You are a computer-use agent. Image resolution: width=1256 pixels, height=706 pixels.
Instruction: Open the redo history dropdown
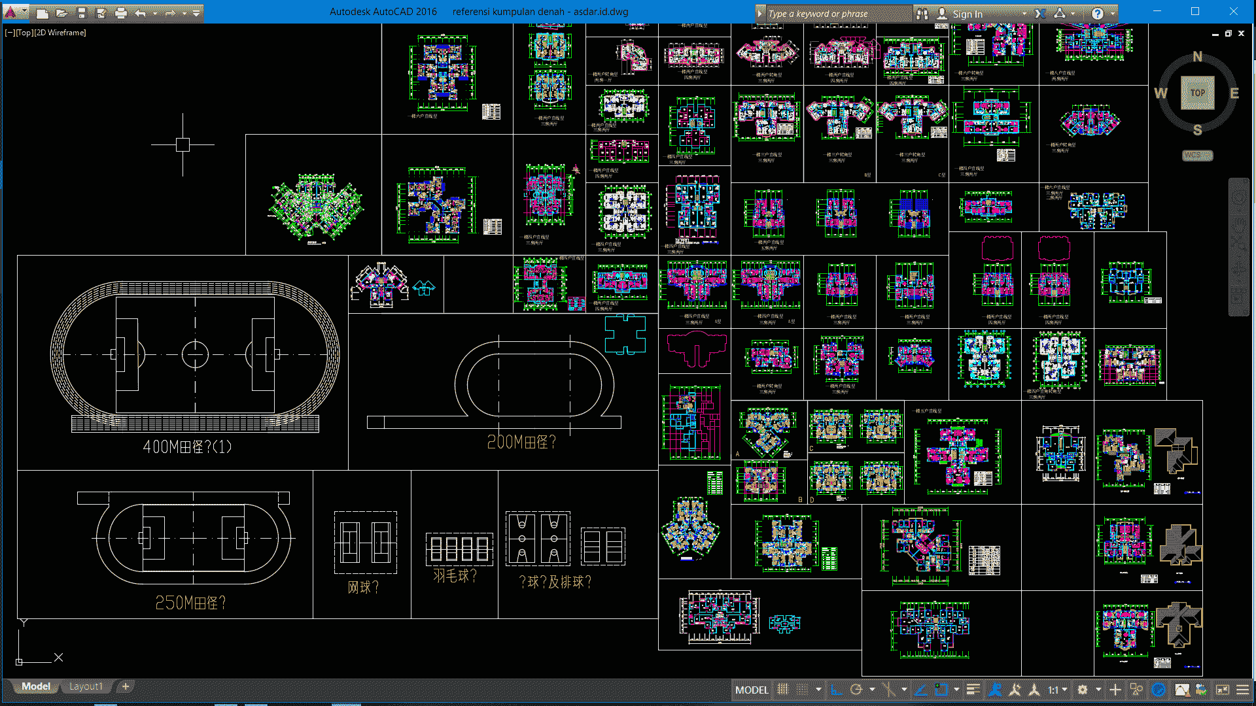[184, 14]
